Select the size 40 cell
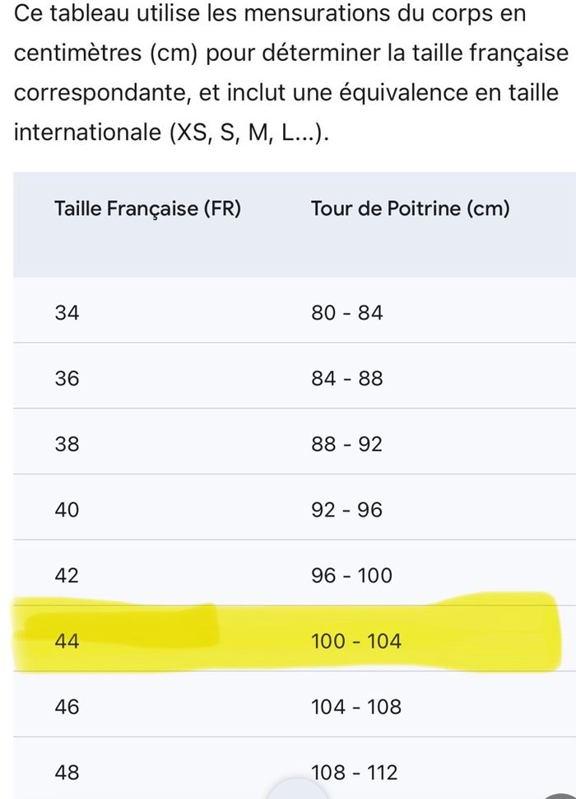Image resolution: width=576 pixels, height=799 pixels. (67, 511)
